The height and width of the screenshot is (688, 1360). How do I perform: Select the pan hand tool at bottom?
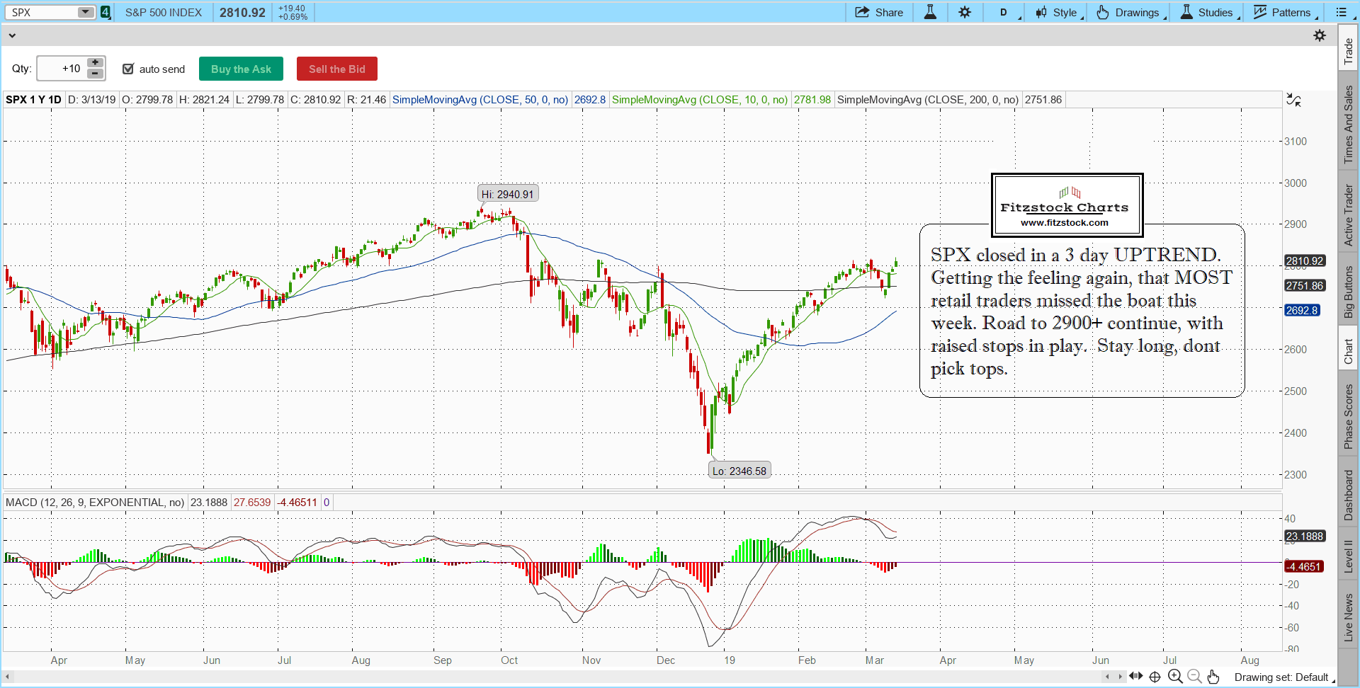(1213, 677)
